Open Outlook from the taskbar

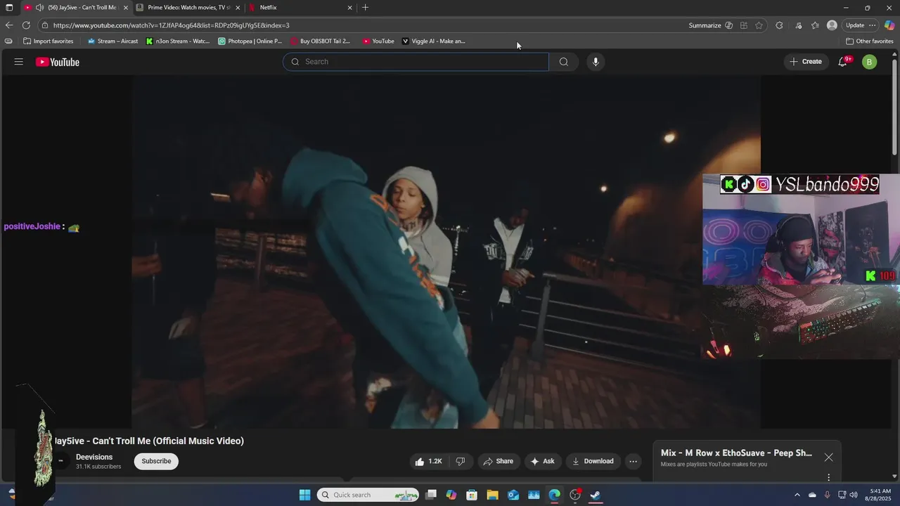pos(513,495)
